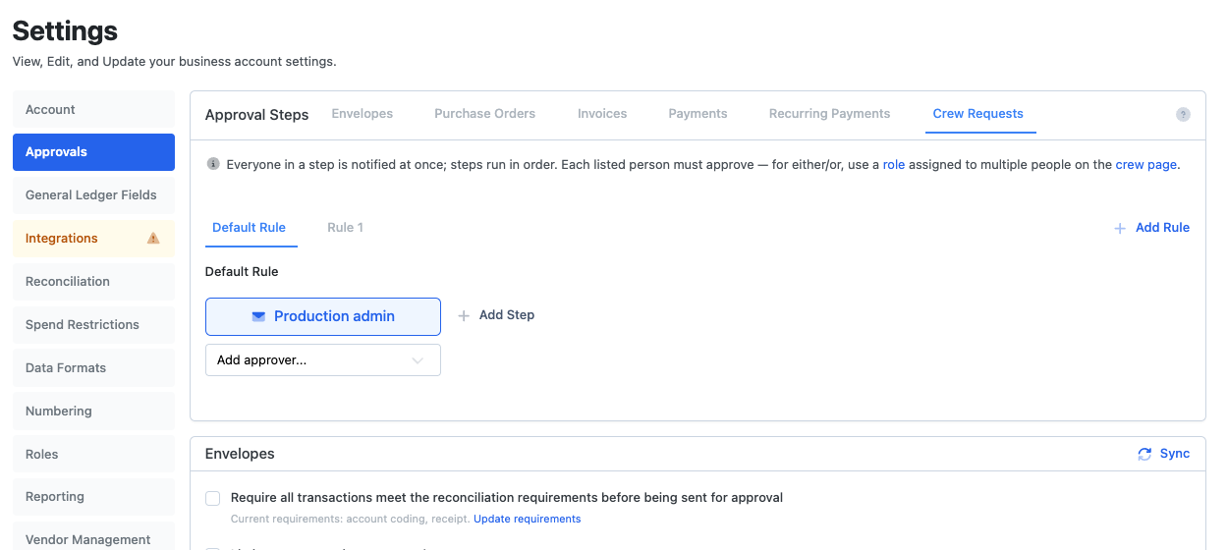Click the Add Step button
Screen dimensions: 1228x550
[x=496, y=315]
